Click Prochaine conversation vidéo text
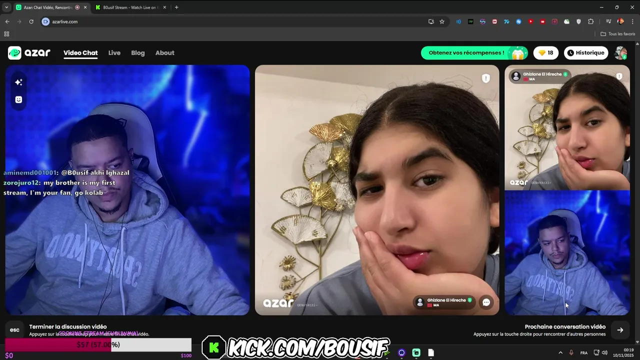 [x=565, y=326]
